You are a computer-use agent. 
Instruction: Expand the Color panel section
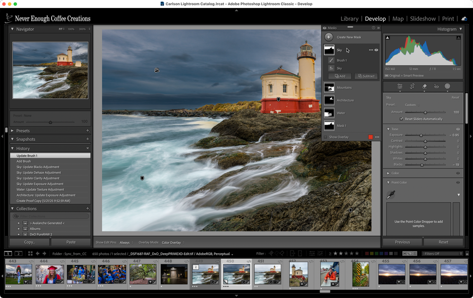tap(388, 173)
